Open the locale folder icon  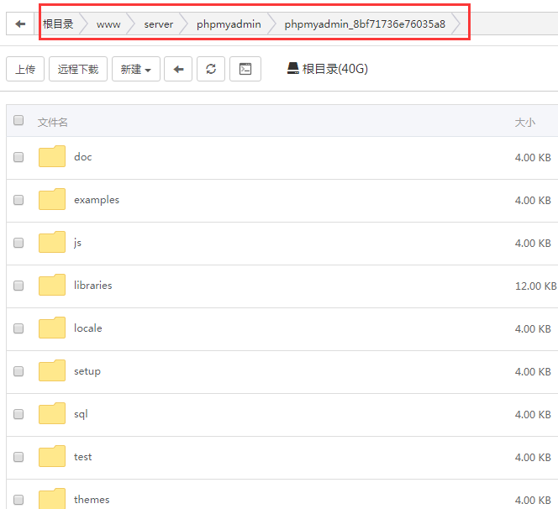(x=52, y=328)
